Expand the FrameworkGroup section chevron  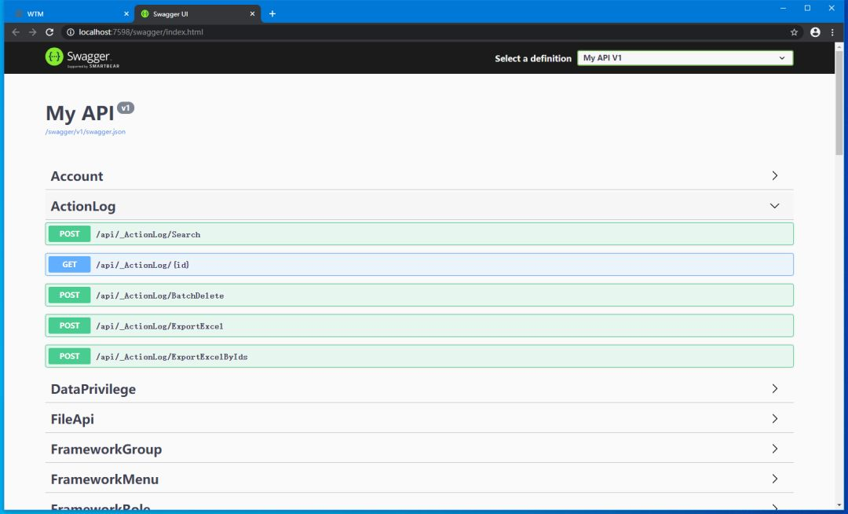(x=774, y=449)
